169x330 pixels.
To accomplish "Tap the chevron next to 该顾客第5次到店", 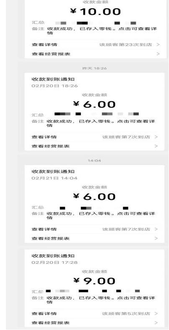I will [x=156, y=313].
